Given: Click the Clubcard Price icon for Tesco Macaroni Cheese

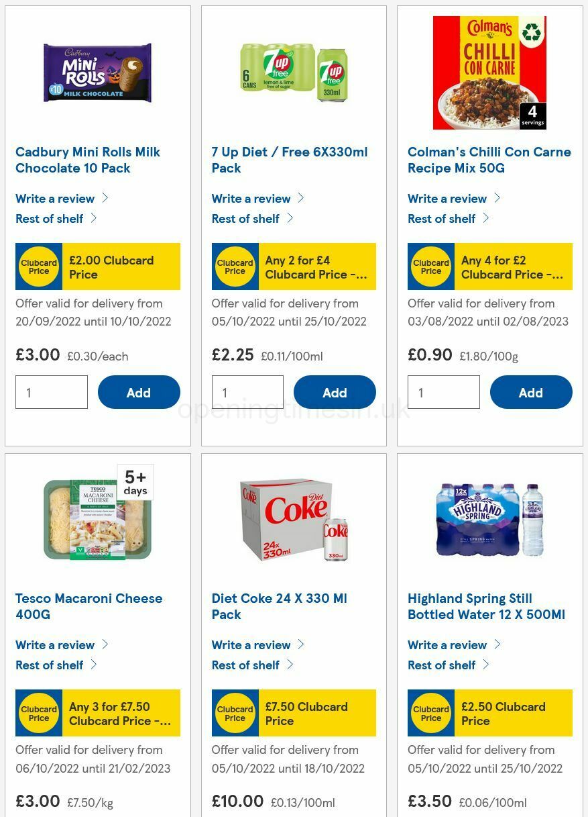Looking at the screenshot, I should (38, 713).
